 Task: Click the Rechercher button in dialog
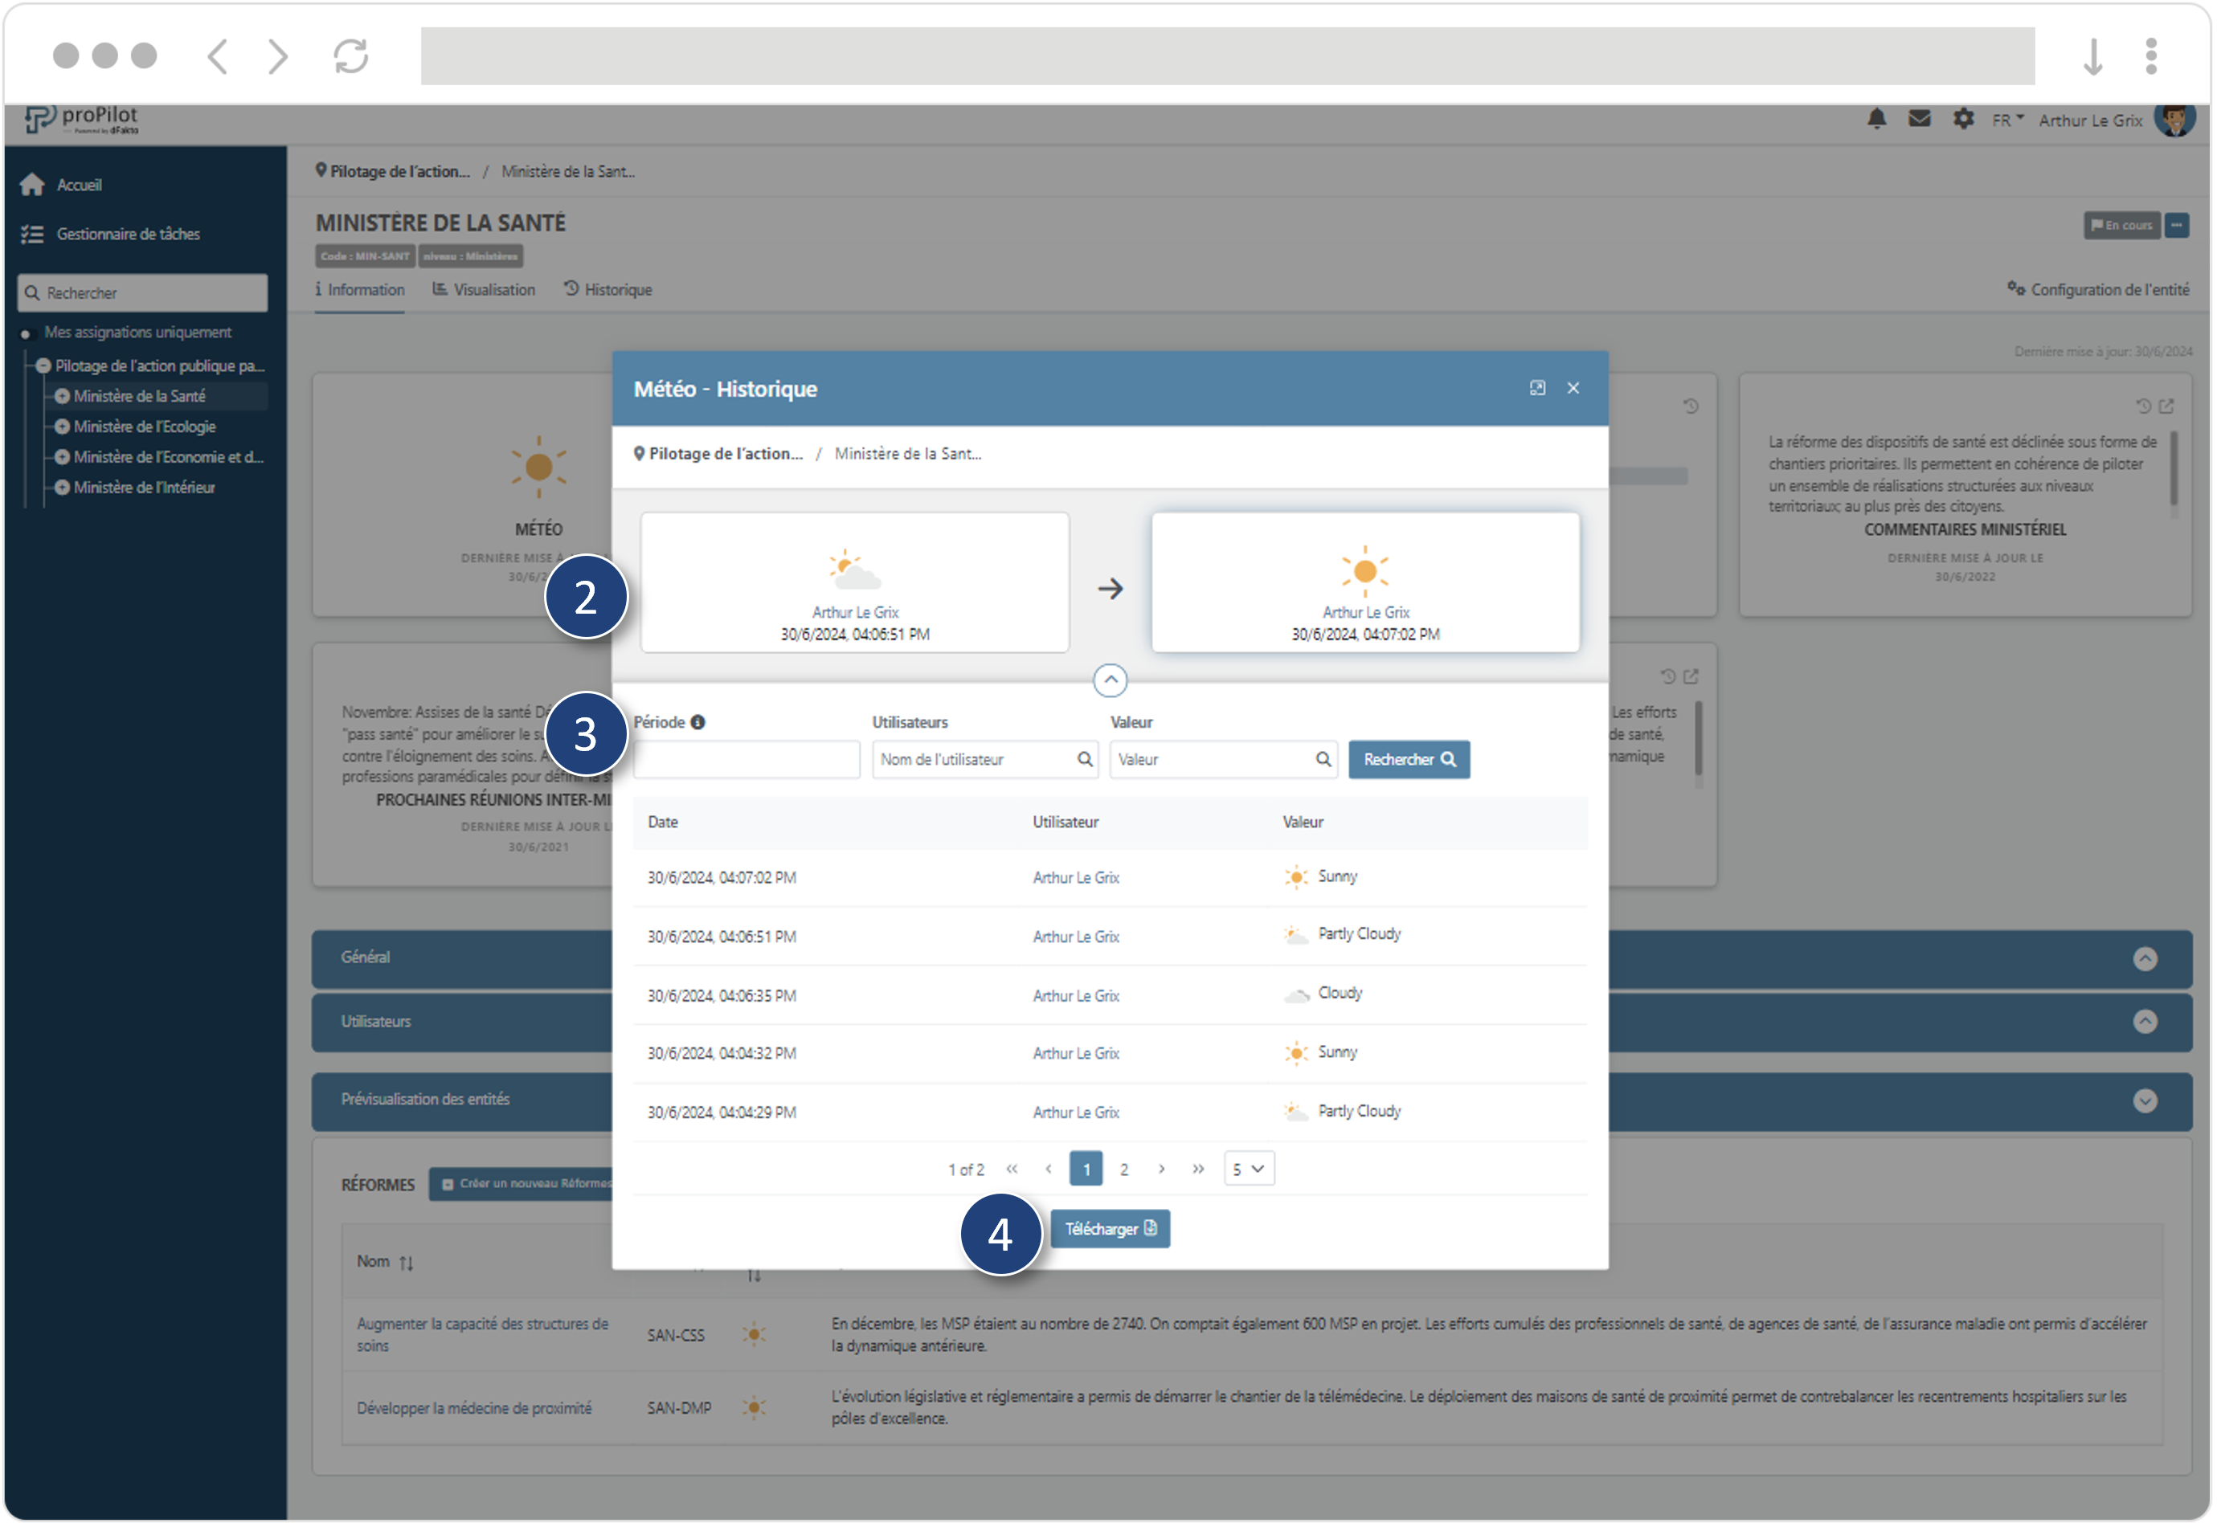1410,761
